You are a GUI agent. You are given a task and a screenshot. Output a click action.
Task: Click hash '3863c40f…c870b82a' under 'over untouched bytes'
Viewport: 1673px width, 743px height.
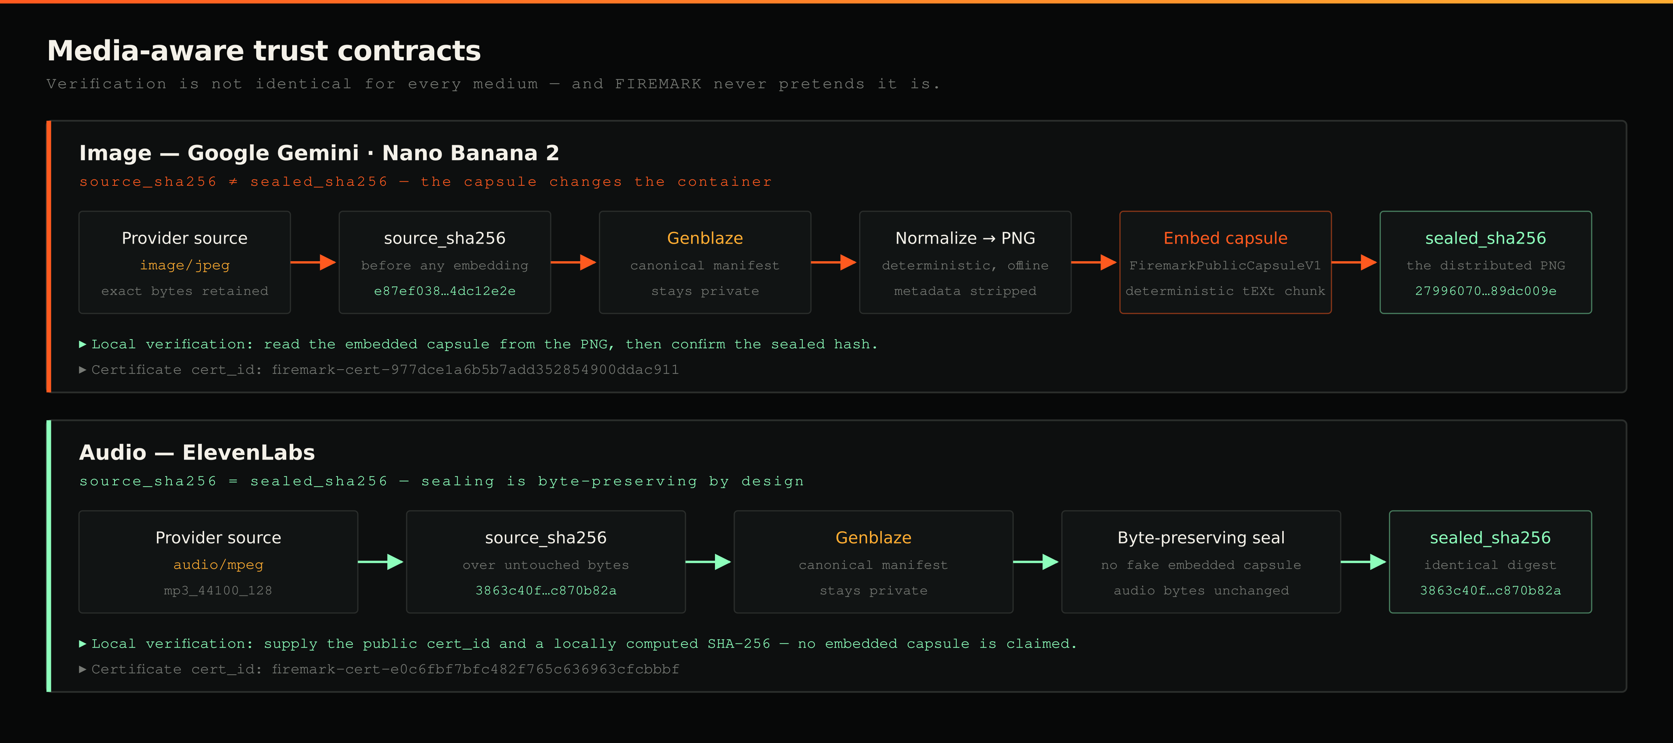pyautogui.click(x=545, y=591)
